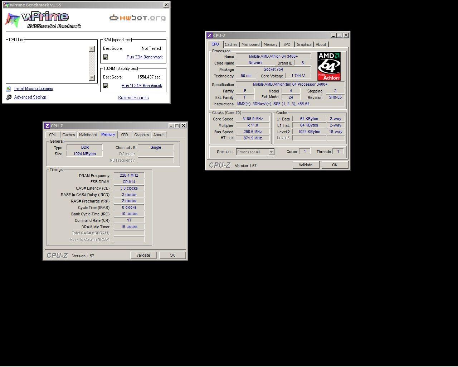
Task: Click the Code Name Newark value
Action: (x=255, y=63)
